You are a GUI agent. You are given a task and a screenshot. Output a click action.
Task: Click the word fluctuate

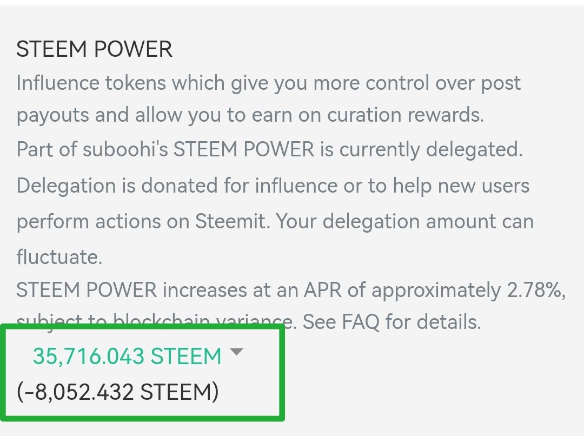tap(59, 256)
